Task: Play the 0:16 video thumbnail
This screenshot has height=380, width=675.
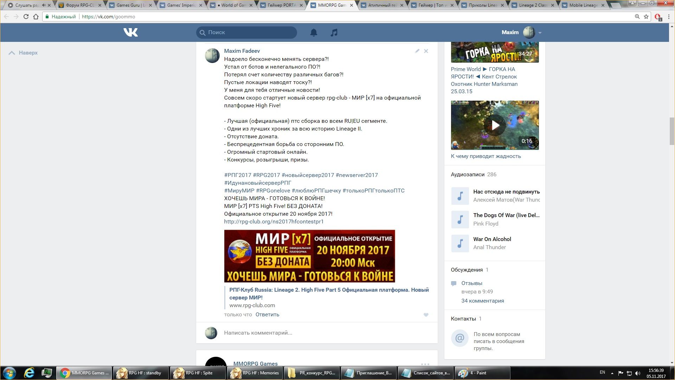Action: [x=495, y=125]
